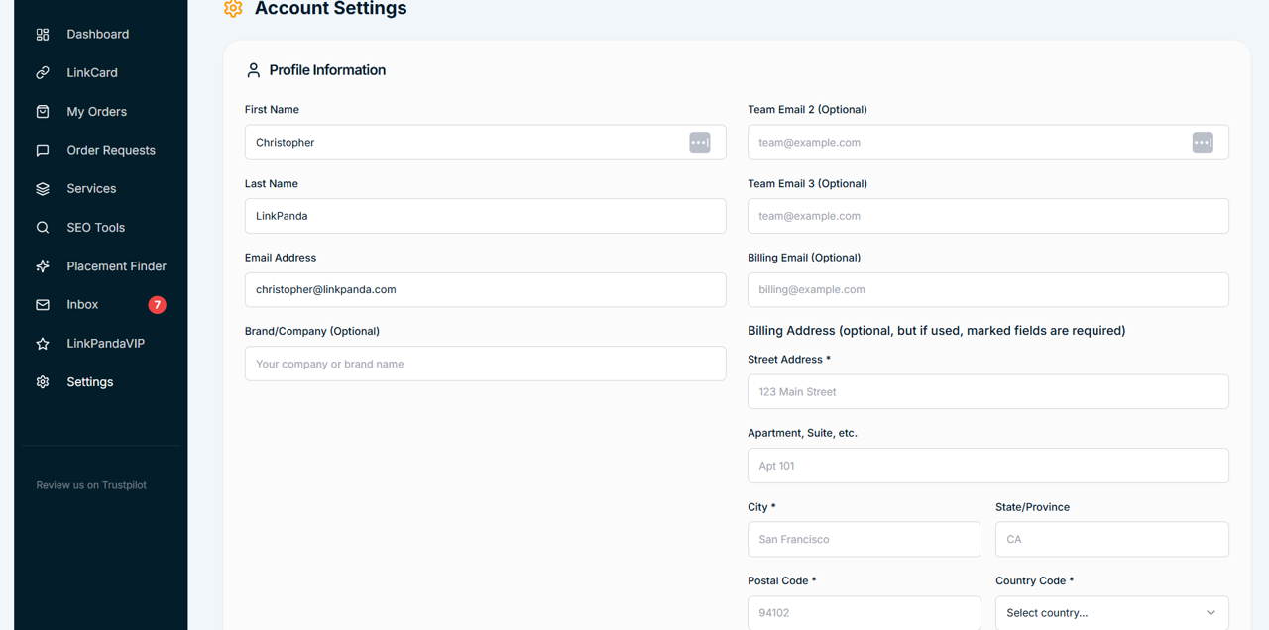The image size is (1269, 630).
Task: Navigate to Order Requests in the sidebar
Action: click(x=111, y=150)
